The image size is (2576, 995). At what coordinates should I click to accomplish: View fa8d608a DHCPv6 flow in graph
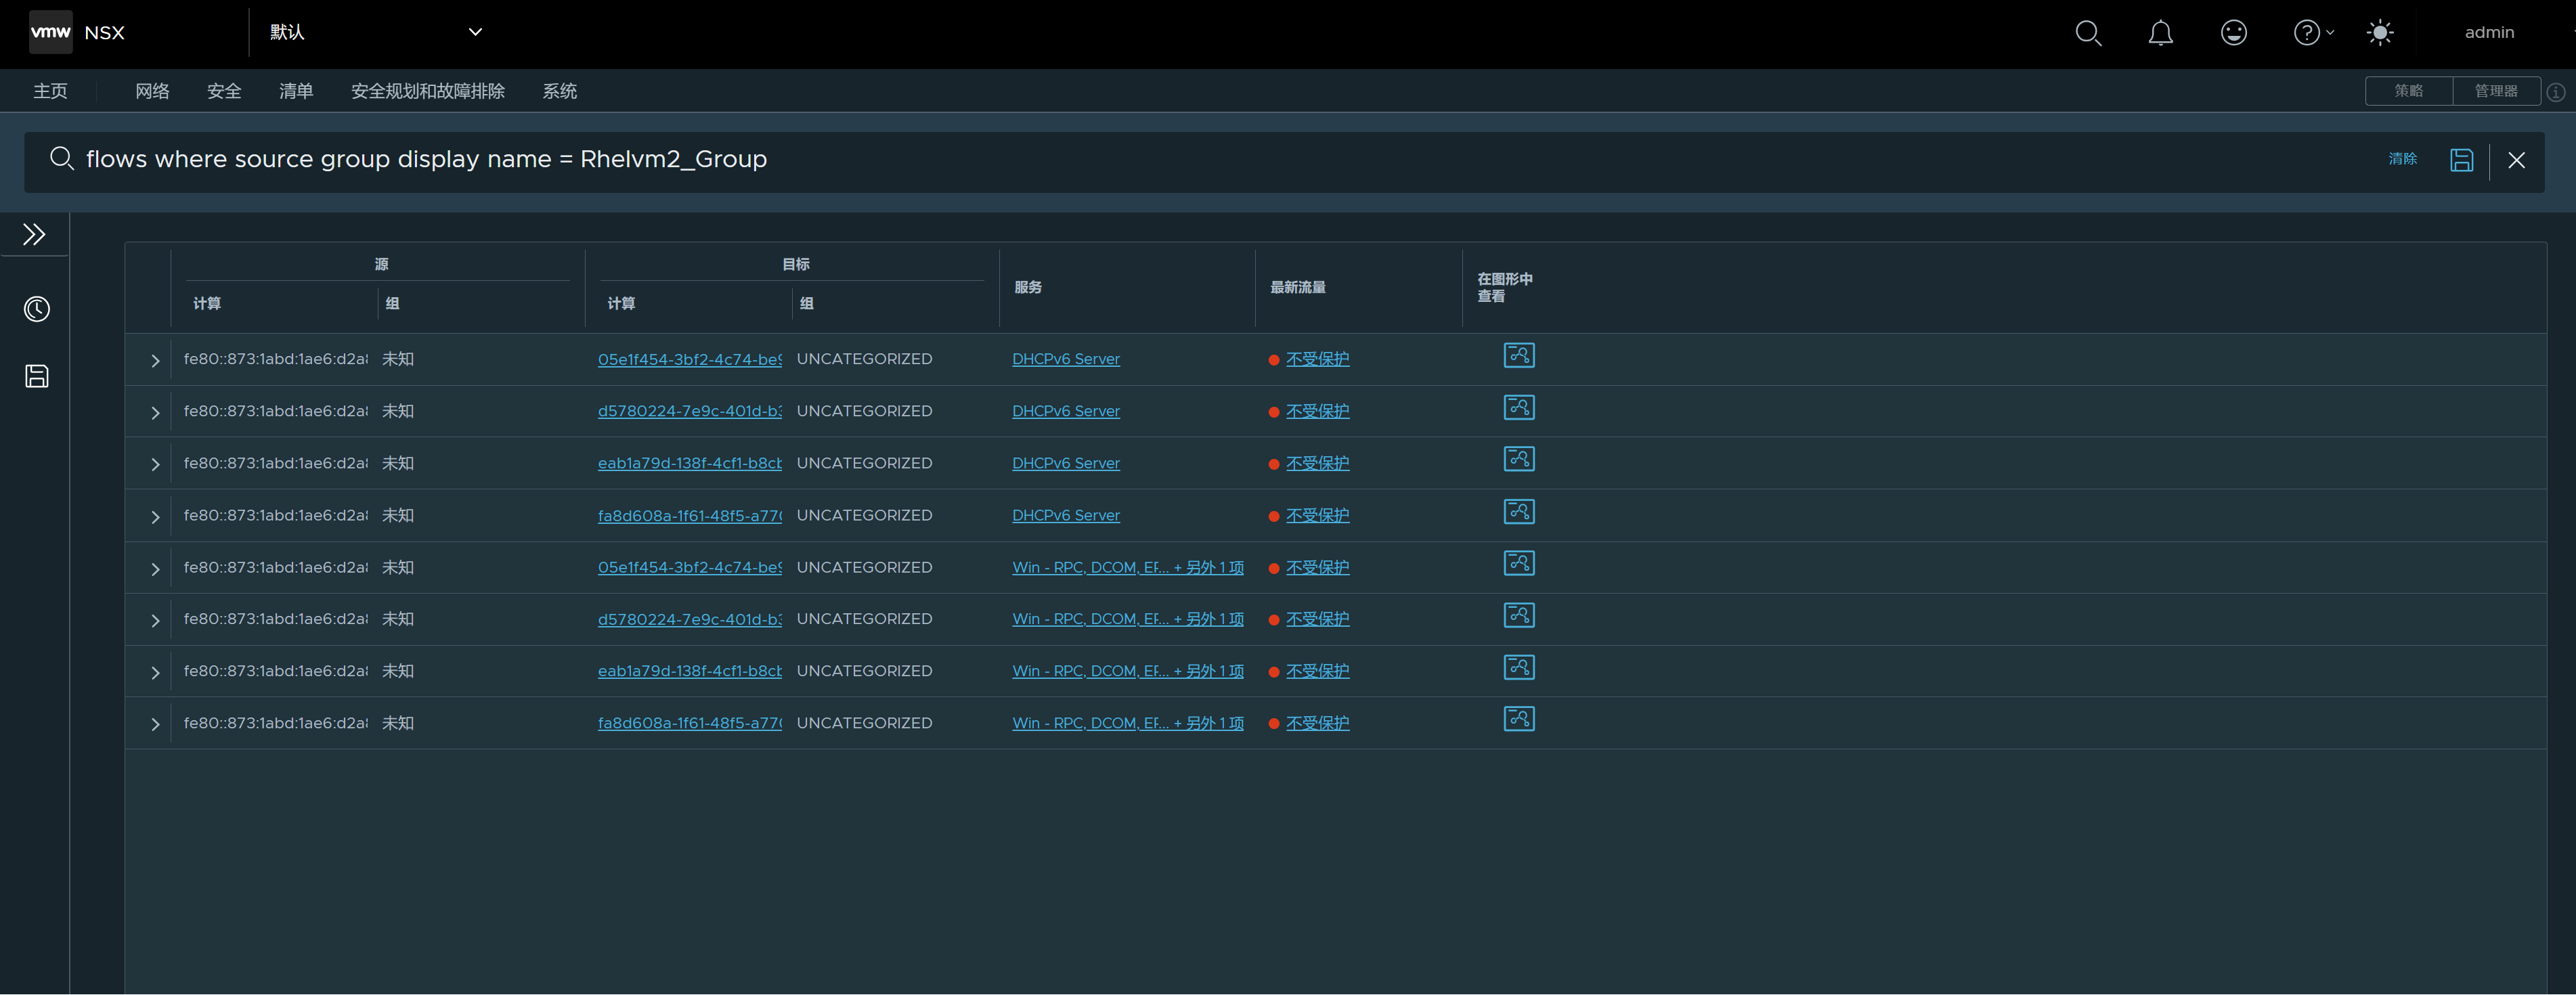(x=1518, y=511)
